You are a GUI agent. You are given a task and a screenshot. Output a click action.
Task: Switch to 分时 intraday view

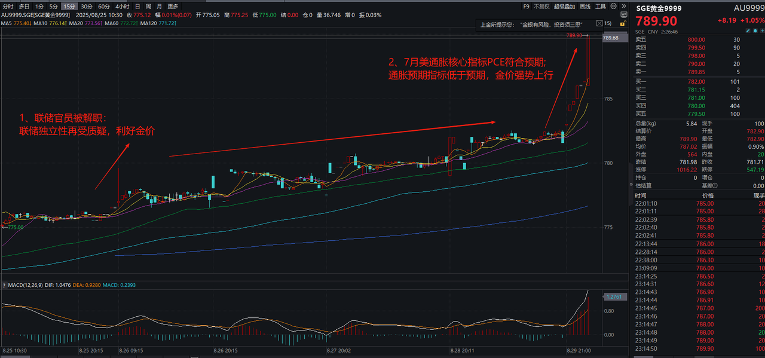coord(7,7)
